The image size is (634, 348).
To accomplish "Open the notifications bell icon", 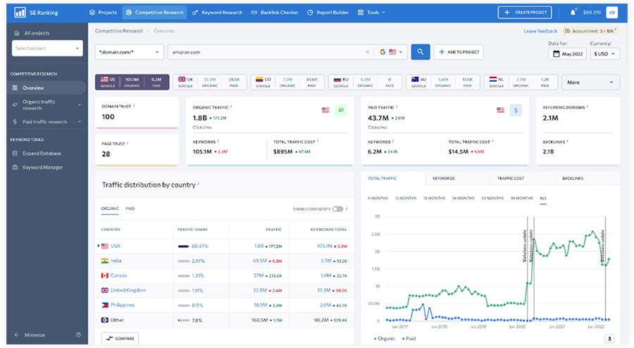I will (x=573, y=13).
